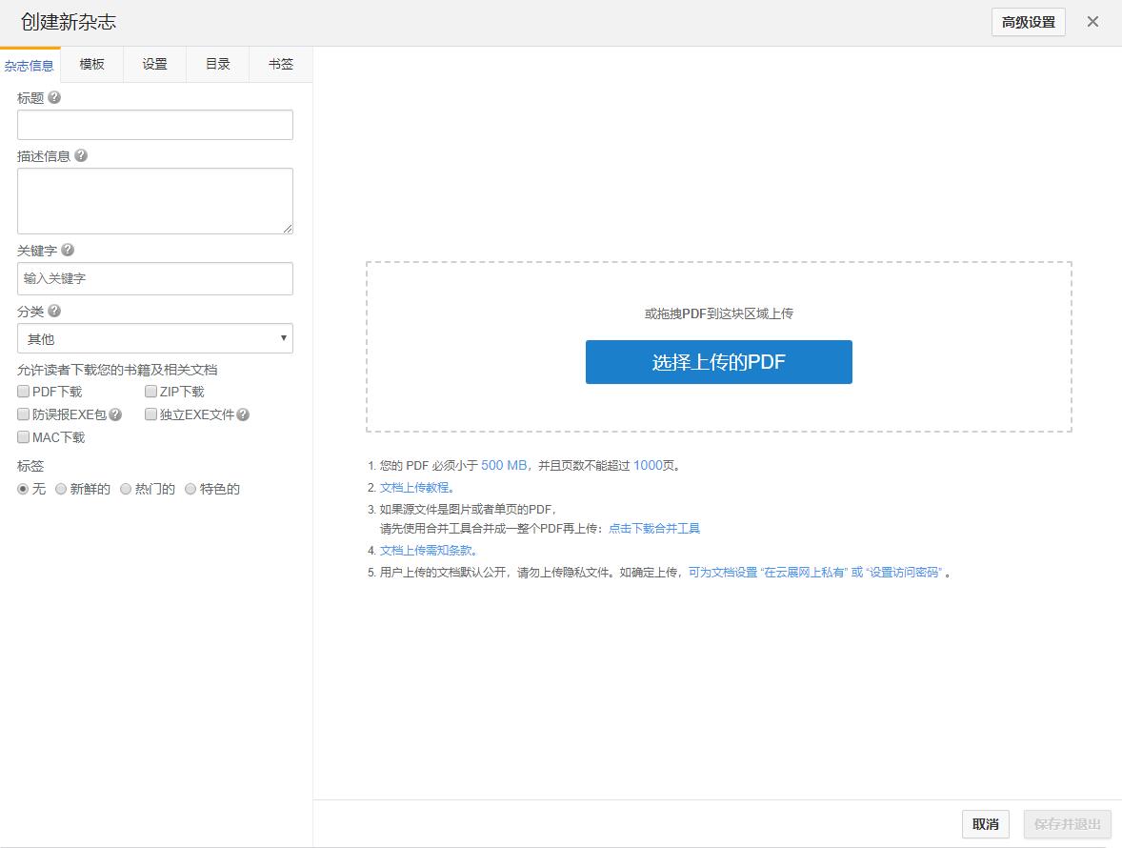The image size is (1122, 848).
Task: Click help icon next to 标题 label
Action: click(x=54, y=97)
